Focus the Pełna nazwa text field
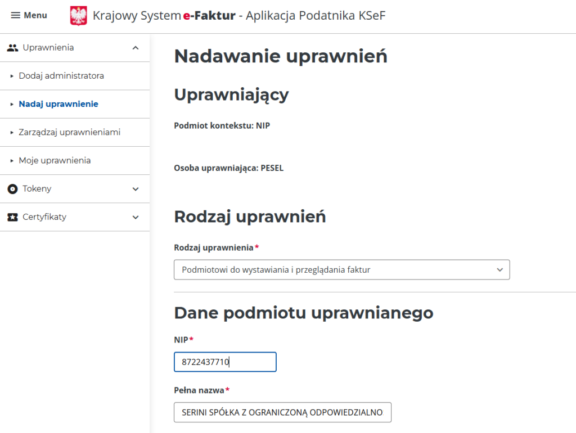Image resolution: width=576 pixels, height=433 pixels. (x=282, y=412)
